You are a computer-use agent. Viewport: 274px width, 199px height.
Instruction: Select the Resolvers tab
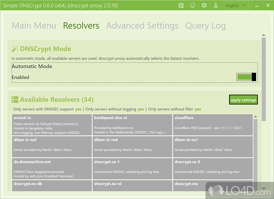(x=81, y=25)
